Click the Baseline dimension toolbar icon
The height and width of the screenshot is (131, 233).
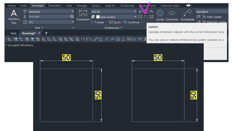(x=134, y=39)
